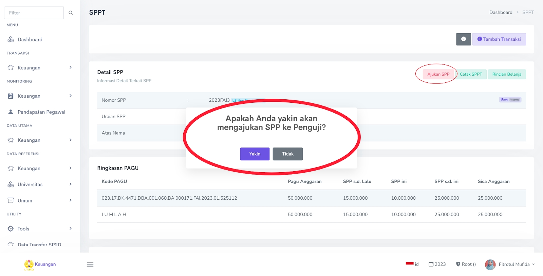
Task: Open Pendapatan Pegawai menu item
Action: pos(41,112)
